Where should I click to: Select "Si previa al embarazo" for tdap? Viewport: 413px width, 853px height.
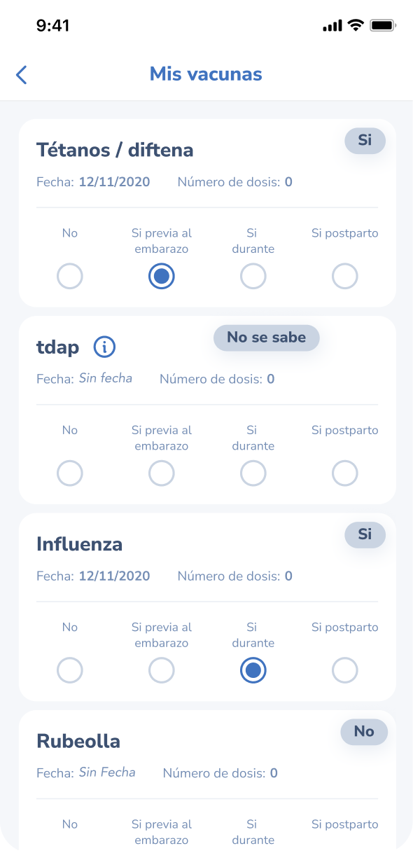coord(161,473)
